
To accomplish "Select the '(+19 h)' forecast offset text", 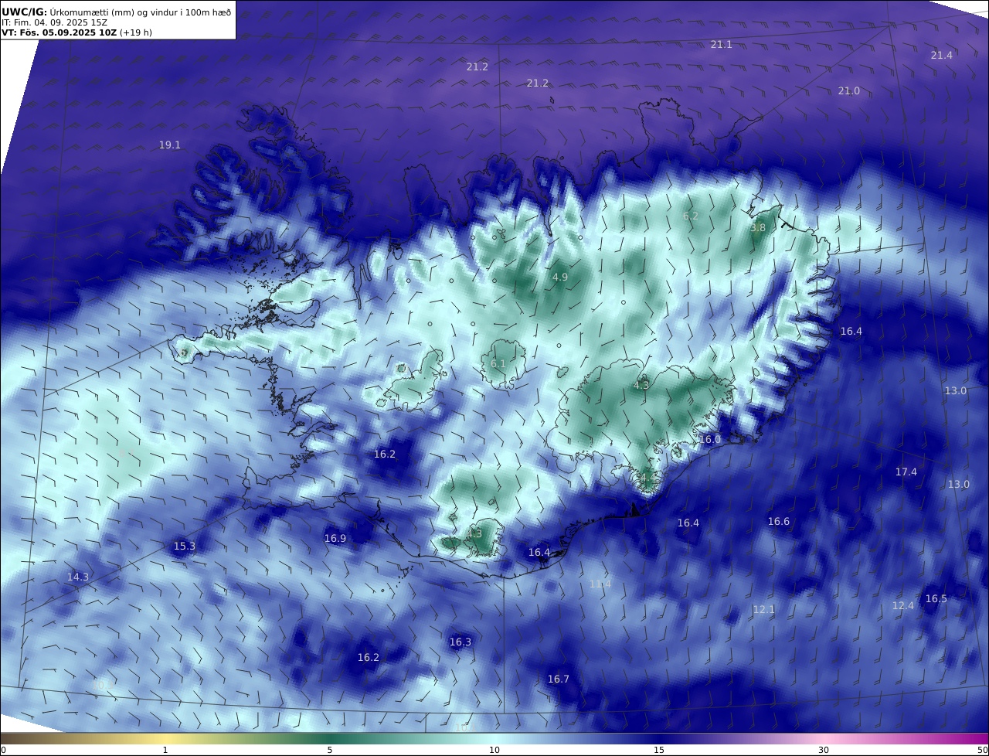I will coord(136,32).
